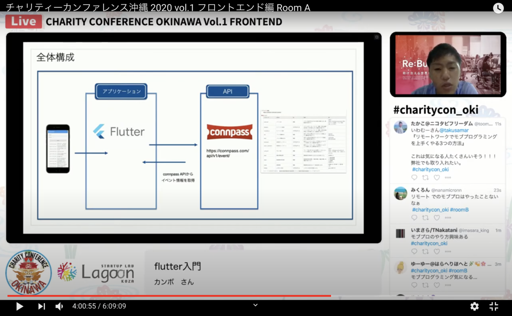Click reply icon on たかこ's tweet
Image resolution: width=512 pixels, height=316 pixels.
tap(414, 177)
